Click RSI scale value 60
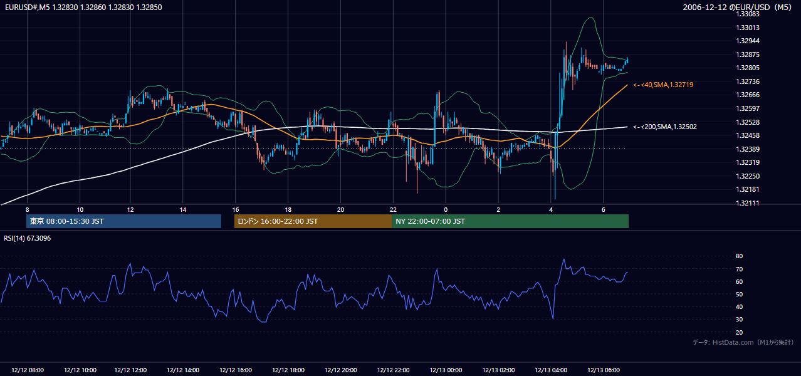The width and height of the screenshot is (801, 376). (x=739, y=281)
